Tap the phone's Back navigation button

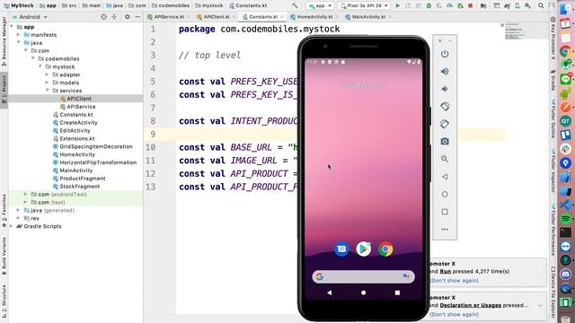click(x=330, y=292)
